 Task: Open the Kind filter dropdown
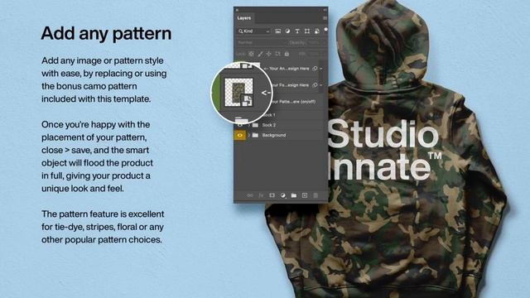(254, 31)
